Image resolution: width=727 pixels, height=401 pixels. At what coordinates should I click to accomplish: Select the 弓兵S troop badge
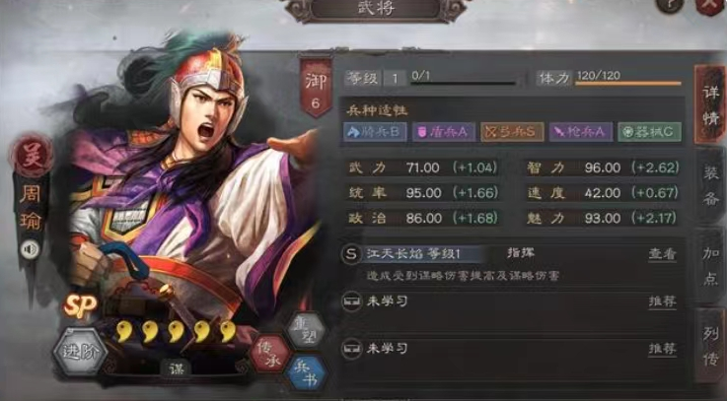pyautogui.click(x=512, y=132)
